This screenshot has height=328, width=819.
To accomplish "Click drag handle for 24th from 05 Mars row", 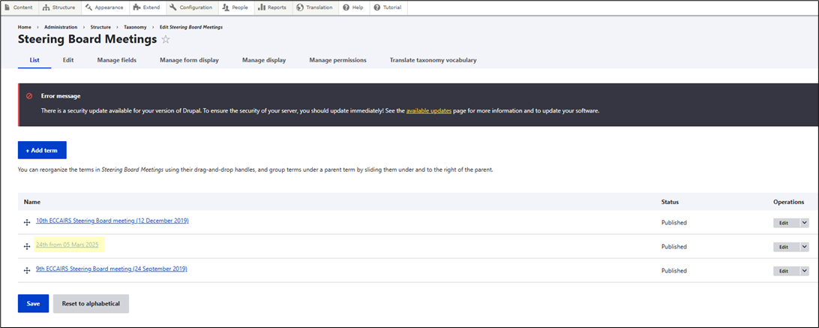I will [x=27, y=246].
